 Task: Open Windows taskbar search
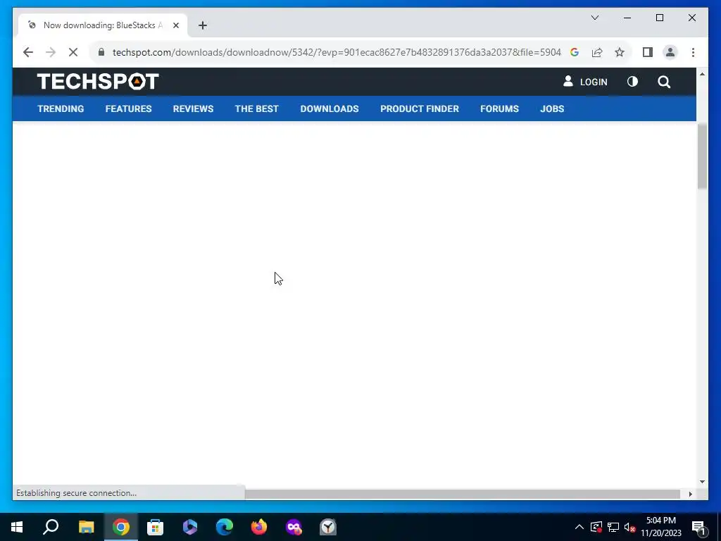tap(51, 527)
